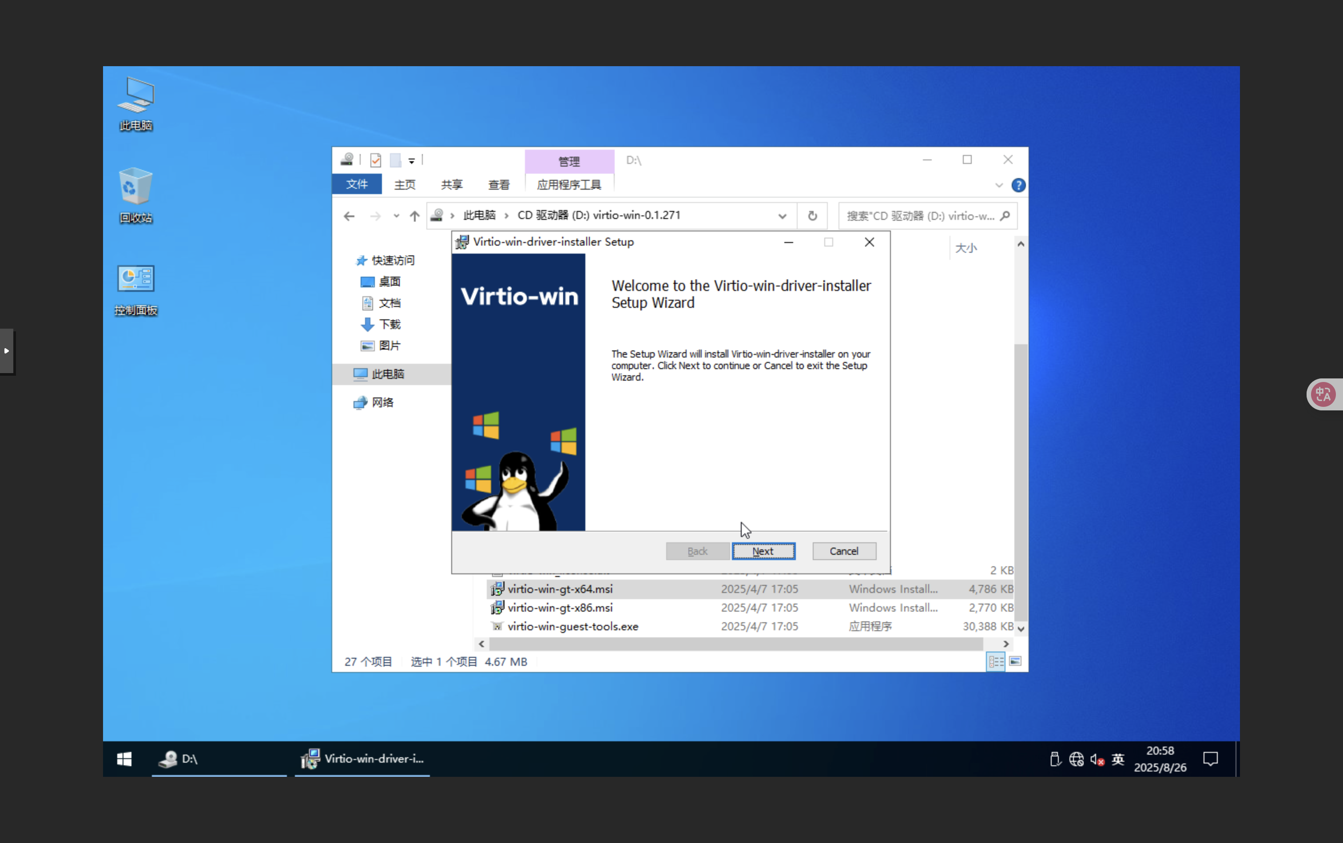Open Explorer help question mark
The height and width of the screenshot is (843, 1343).
click(x=1018, y=185)
